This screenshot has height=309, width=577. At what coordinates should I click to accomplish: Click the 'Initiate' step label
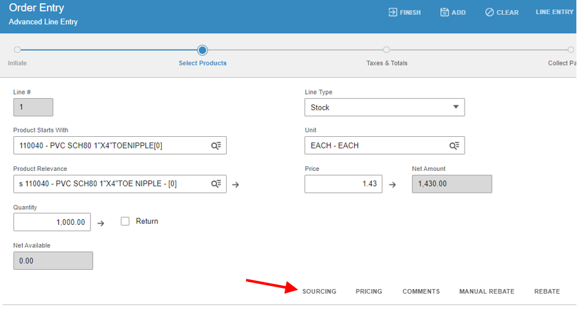(17, 63)
